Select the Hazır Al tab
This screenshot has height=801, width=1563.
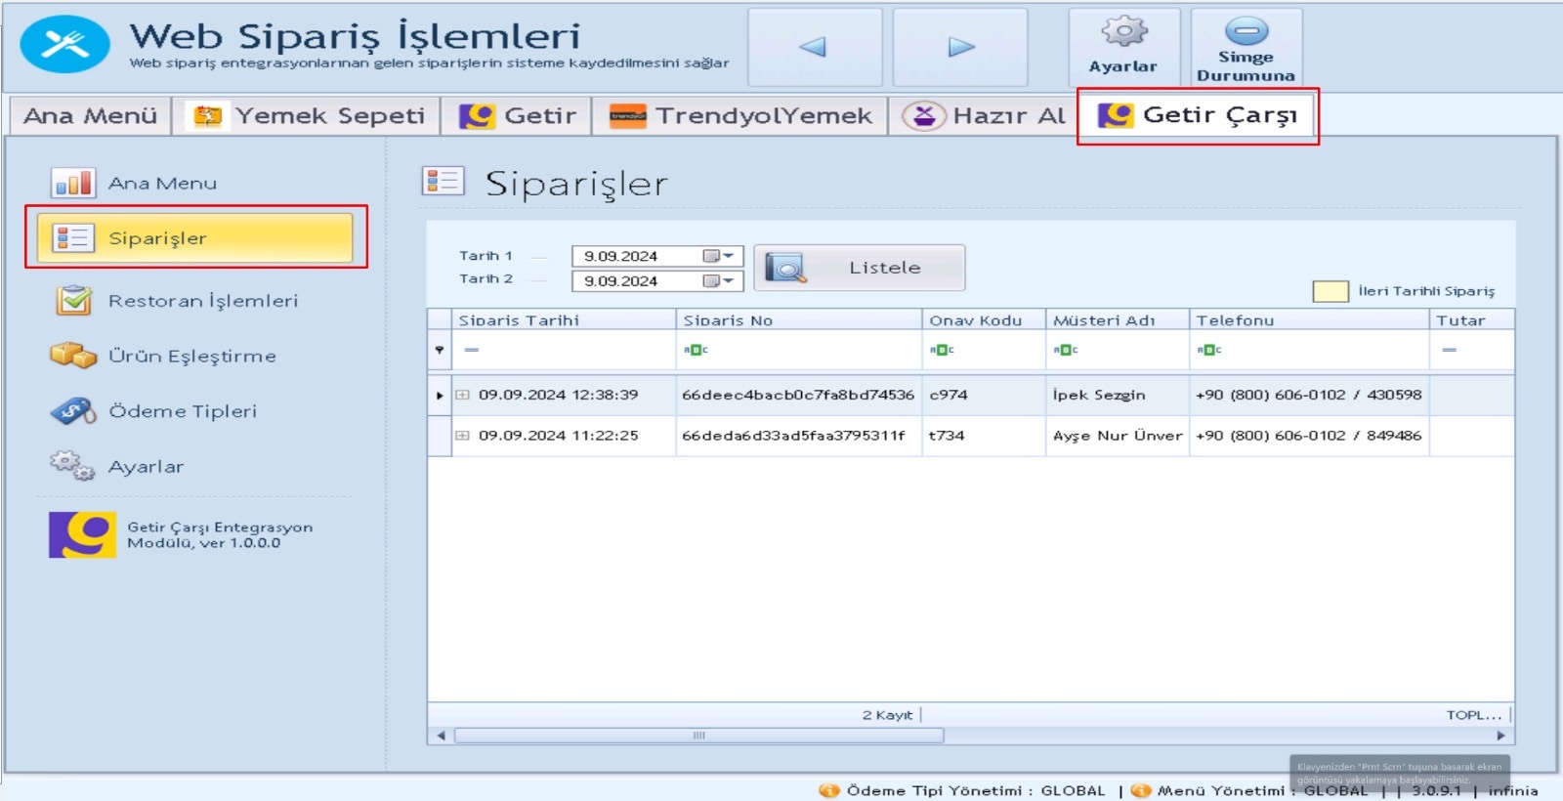[984, 115]
